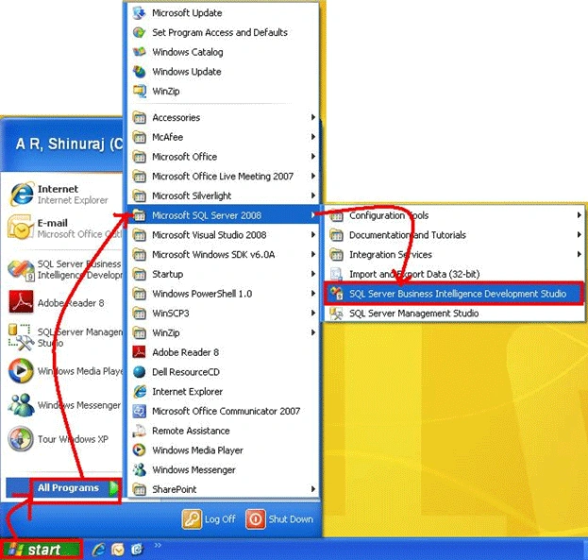Expand the McAfee submenu arrow
Screen dimensions: 588x560
313,137
